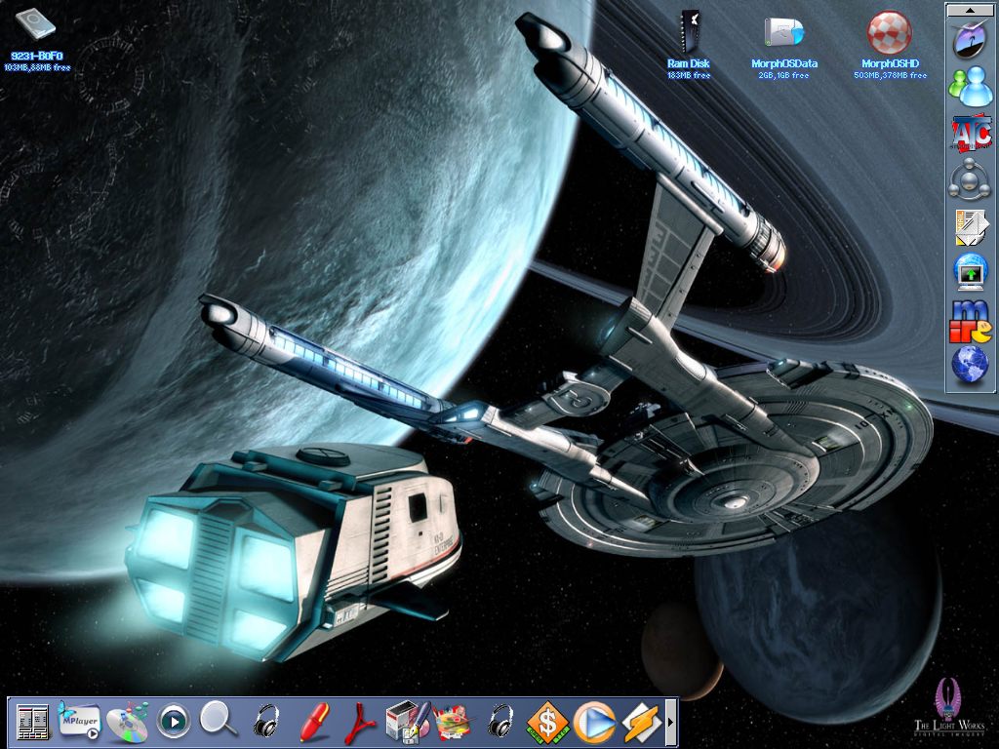Open the orange dollar-sign diamond icon
The height and width of the screenshot is (749, 999).
(547, 723)
